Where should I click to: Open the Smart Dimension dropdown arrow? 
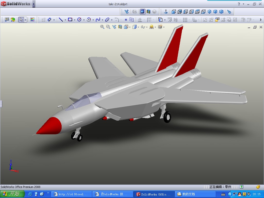[x=54, y=20]
